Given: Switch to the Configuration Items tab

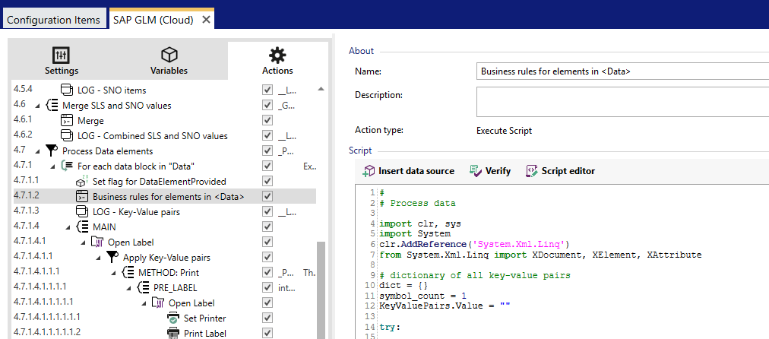Looking at the screenshot, I should coord(53,19).
